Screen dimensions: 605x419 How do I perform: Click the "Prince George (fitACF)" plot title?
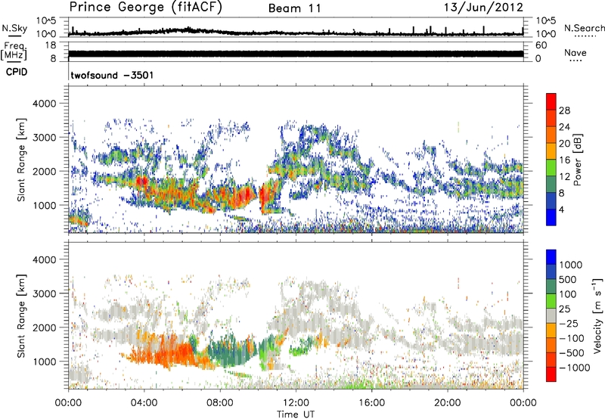click(x=146, y=8)
